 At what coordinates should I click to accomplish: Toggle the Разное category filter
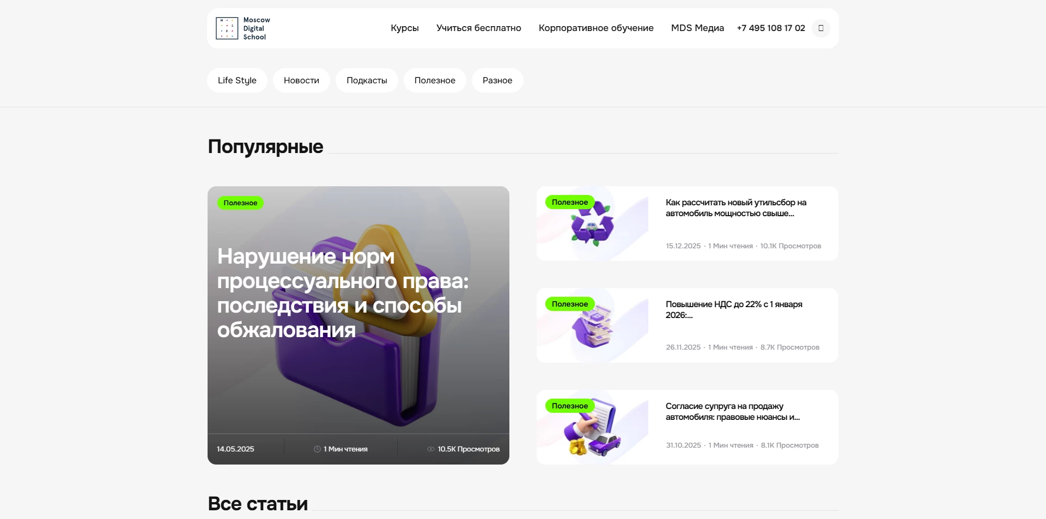[497, 80]
